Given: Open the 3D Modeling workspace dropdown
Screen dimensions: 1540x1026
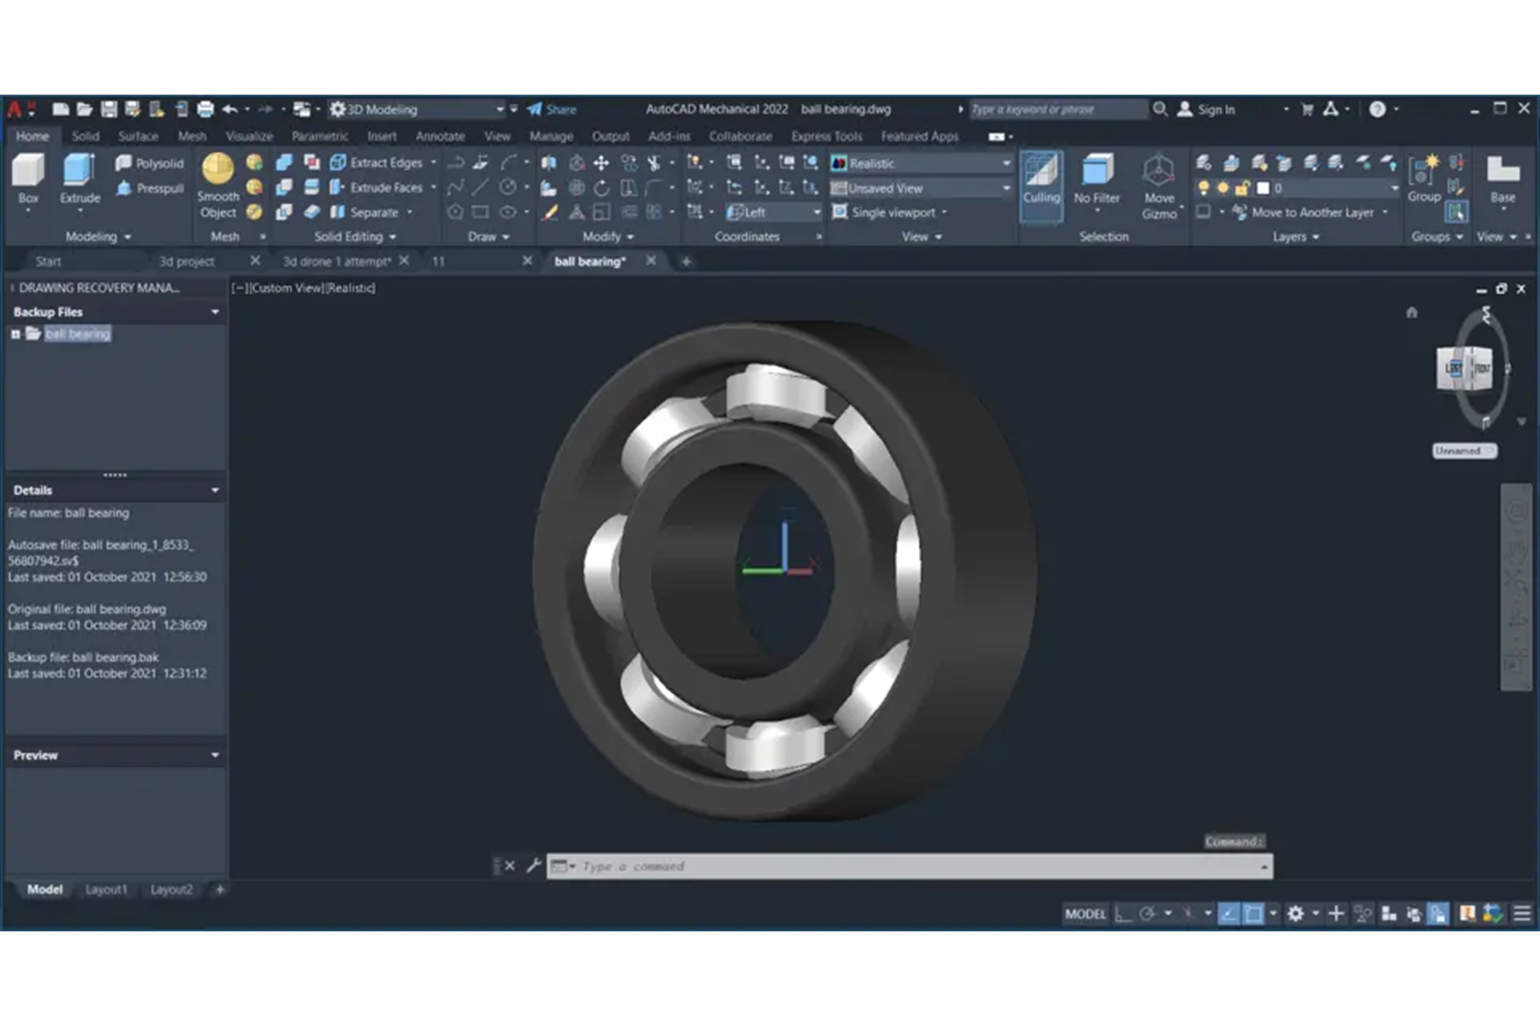Looking at the screenshot, I should click(x=417, y=109).
